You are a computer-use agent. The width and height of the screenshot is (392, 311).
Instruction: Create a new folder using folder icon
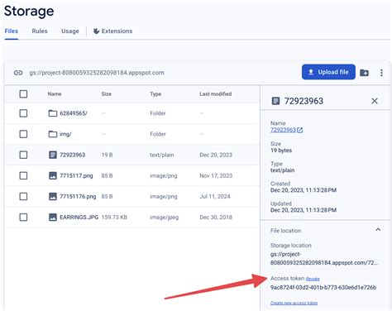click(x=364, y=73)
